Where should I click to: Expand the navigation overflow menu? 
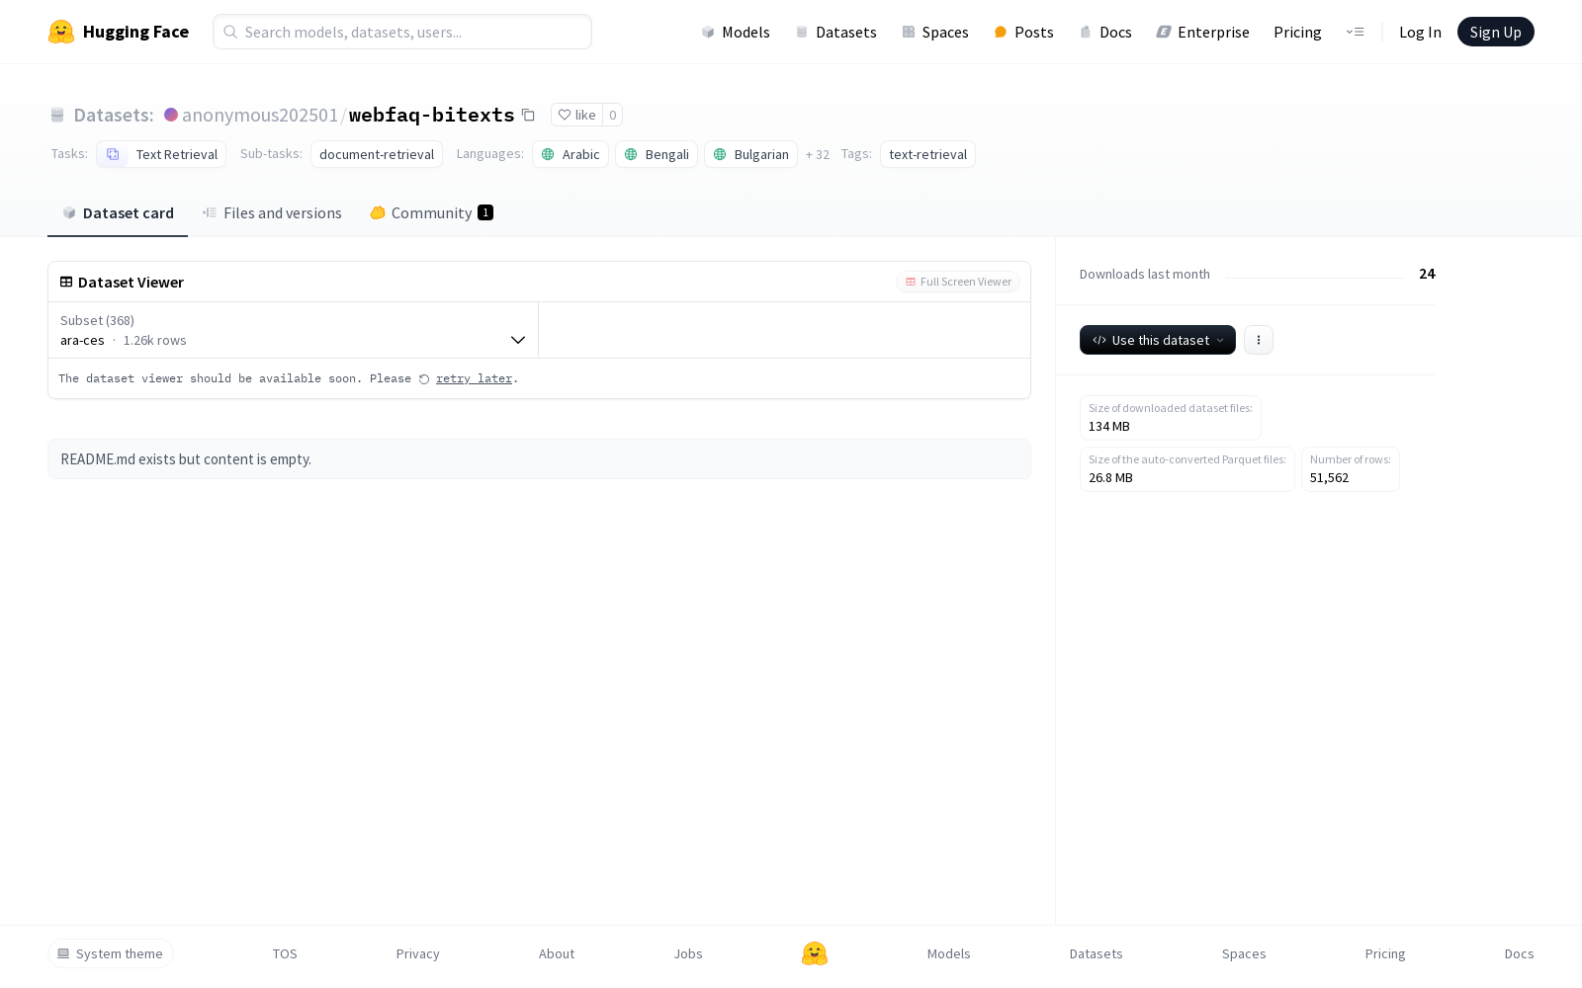click(x=1355, y=32)
